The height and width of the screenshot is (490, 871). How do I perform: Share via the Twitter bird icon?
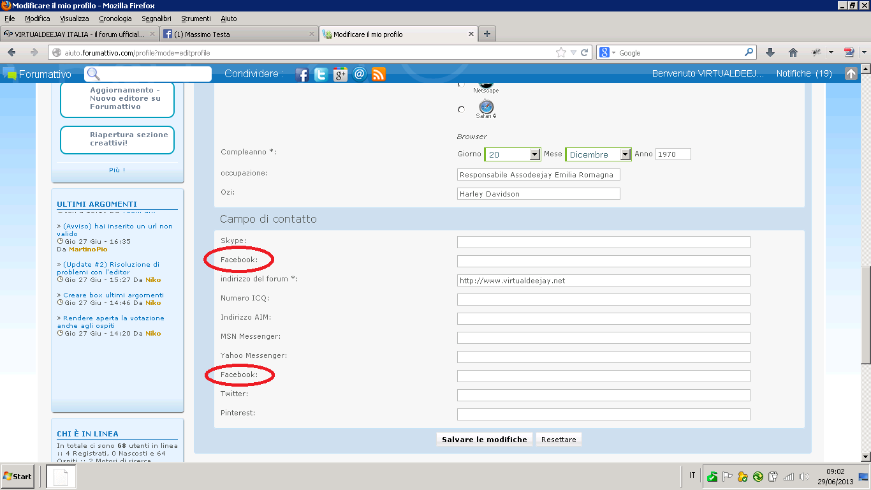pyautogui.click(x=321, y=75)
